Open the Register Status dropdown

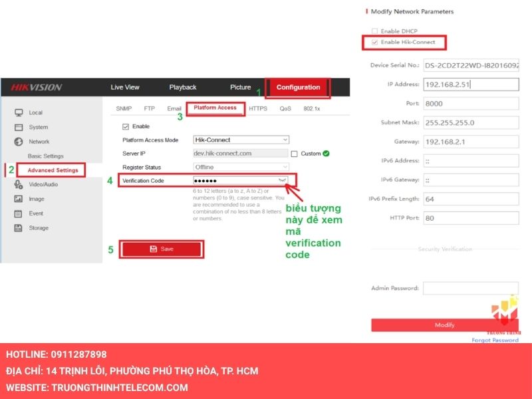241,167
